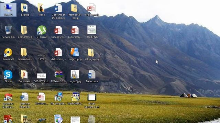Open the Video folder icon
This screenshot has height=123, width=220.
click(42, 10)
